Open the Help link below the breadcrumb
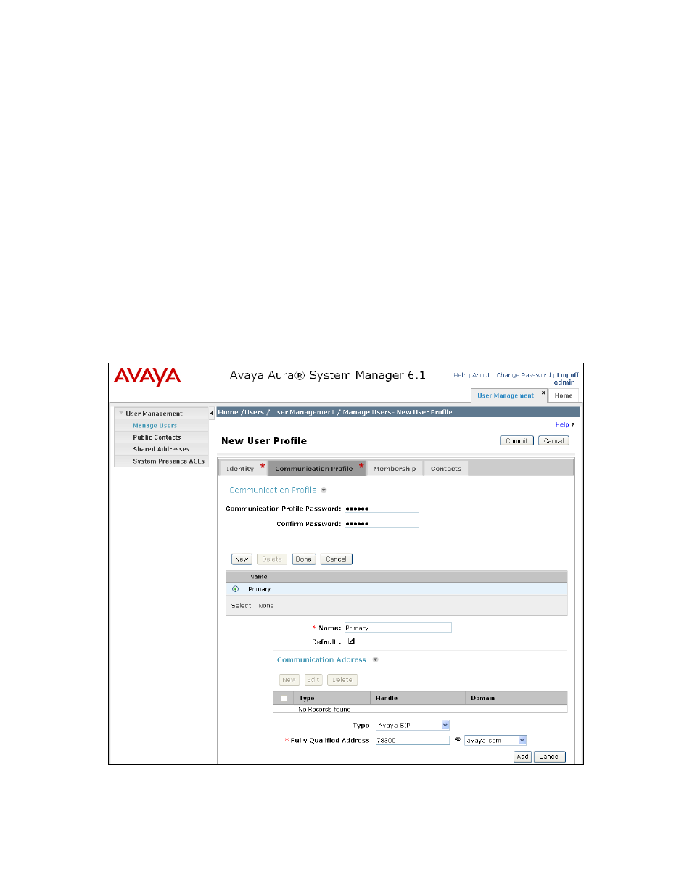Screen dimensions: 692x896 click(562, 425)
